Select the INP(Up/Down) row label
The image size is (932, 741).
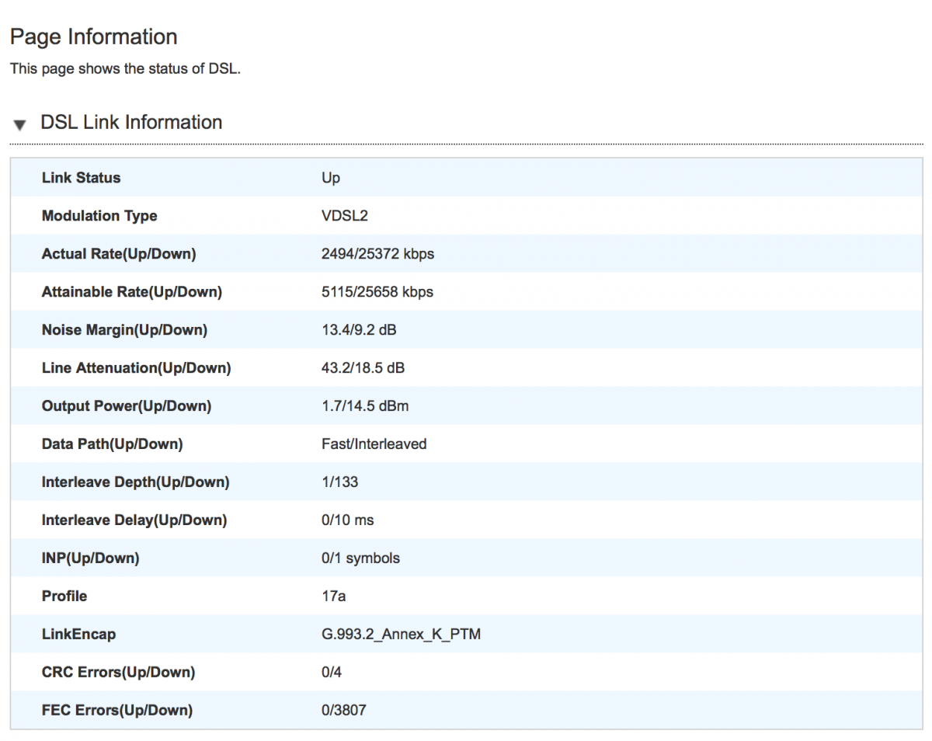[x=91, y=558]
